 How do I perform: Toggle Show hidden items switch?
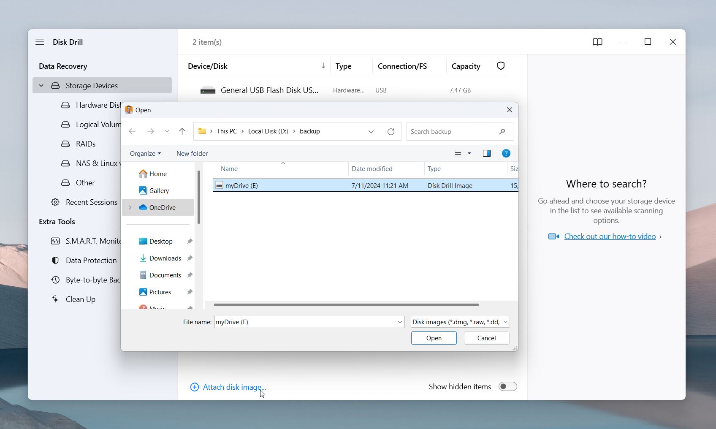(x=507, y=387)
